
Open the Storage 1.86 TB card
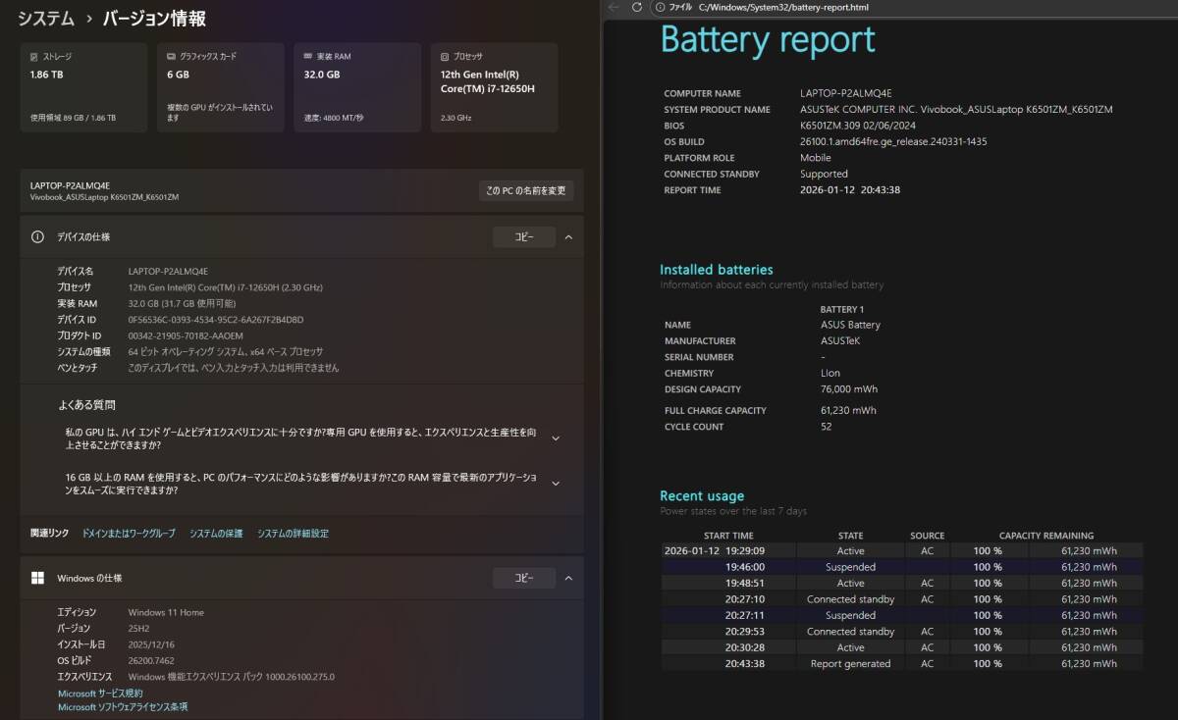coord(83,87)
